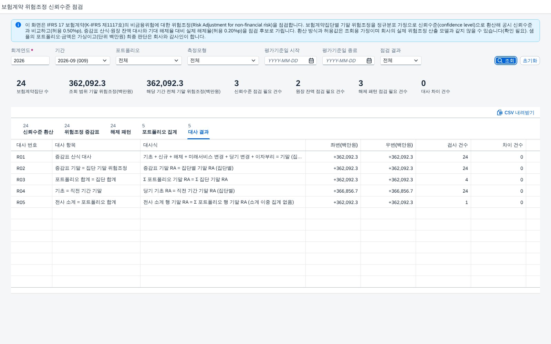Click the 보험계약집단 수 KPI
The height and width of the screenshot is (344, 551).
(x=32, y=87)
